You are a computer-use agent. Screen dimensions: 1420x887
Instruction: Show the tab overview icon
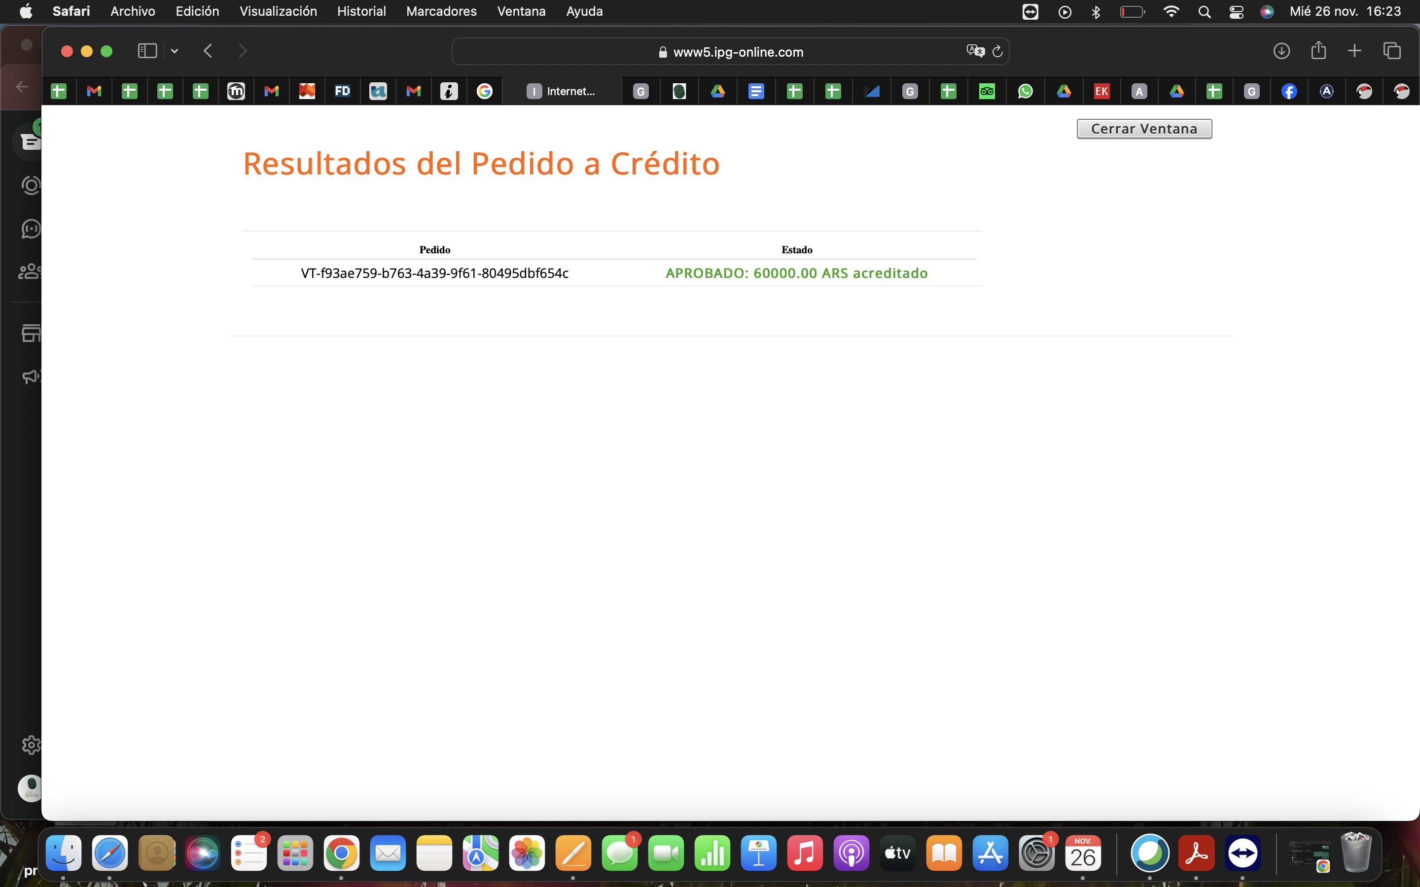click(x=1392, y=51)
